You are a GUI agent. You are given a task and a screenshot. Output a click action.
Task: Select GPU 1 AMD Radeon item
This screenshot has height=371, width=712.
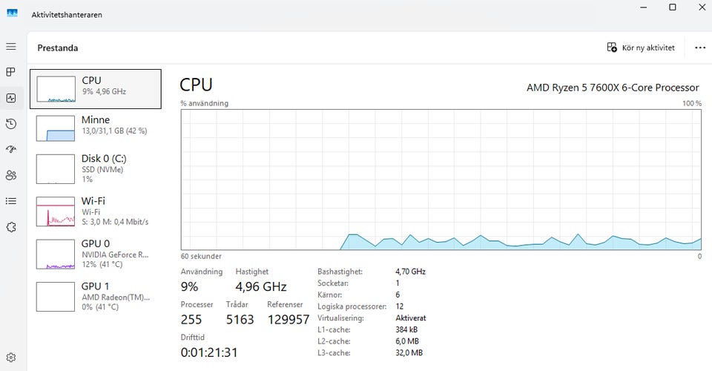pyautogui.click(x=95, y=296)
